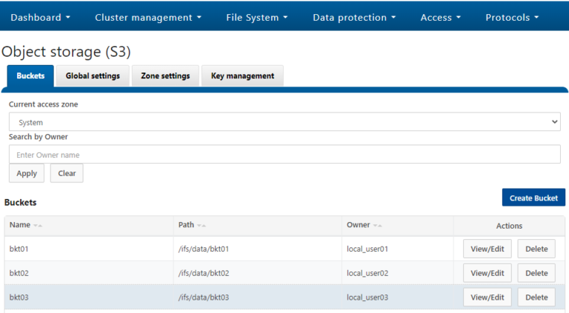Open the File System menu
569x313 pixels.
click(257, 18)
